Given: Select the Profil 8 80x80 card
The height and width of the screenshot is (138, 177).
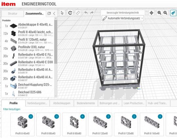Looking at the screenshot, I should pyautogui.click(x=74, y=125).
